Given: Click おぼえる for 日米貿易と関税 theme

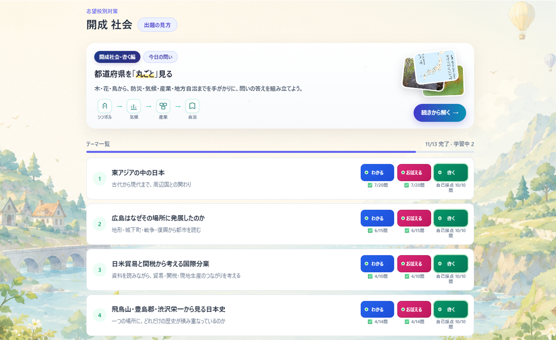Looking at the screenshot, I should pos(414,264).
